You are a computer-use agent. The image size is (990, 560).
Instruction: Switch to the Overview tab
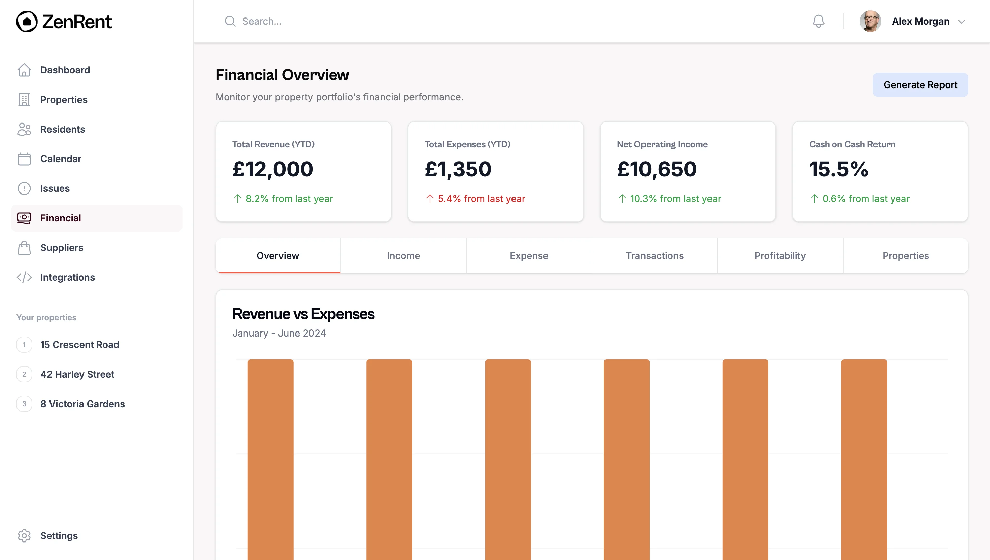coord(278,256)
